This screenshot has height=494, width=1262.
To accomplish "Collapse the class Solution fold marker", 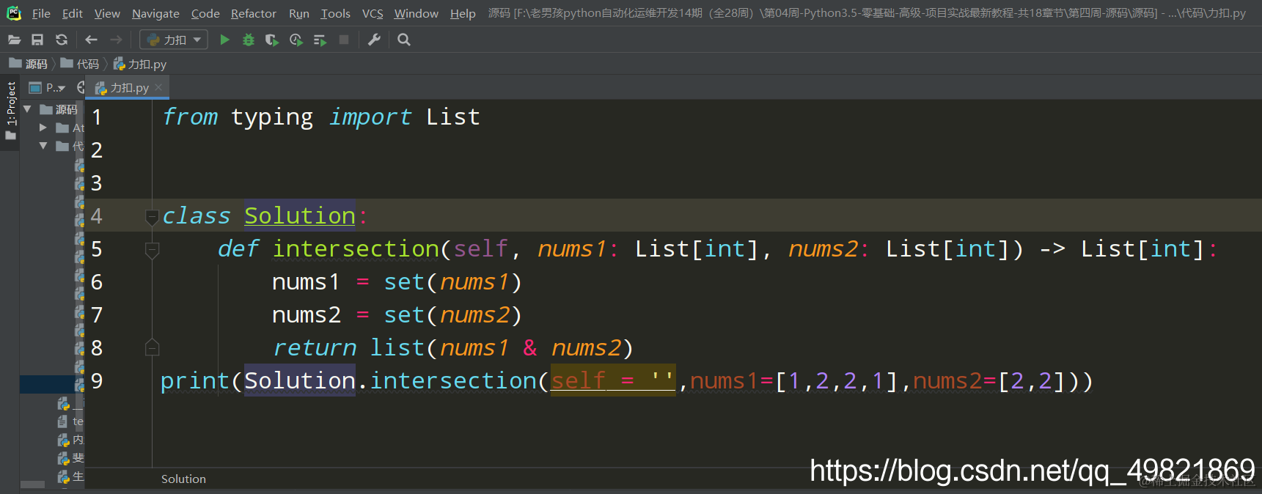I will point(152,217).
